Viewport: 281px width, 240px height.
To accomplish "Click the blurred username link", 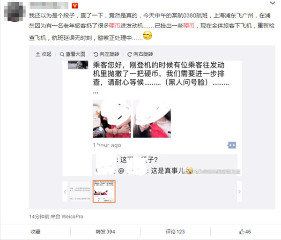I will 49,5.
